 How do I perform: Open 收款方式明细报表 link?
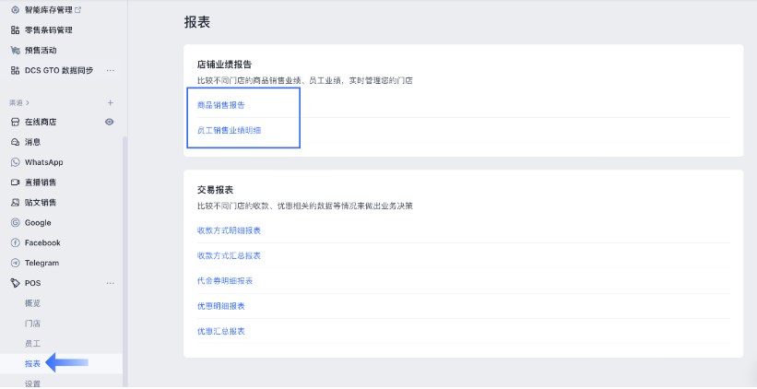point(229,230)
